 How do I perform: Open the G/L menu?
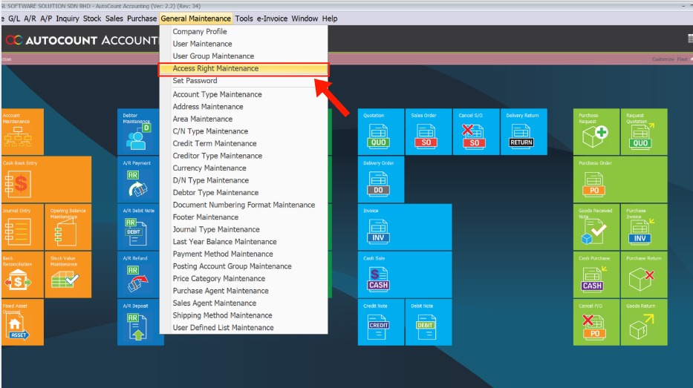(x=14, y=19)
